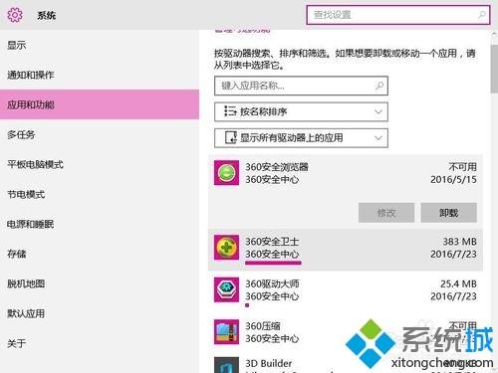Open the 关于 section
The image size is (498, 373).
tap(100, 343)
